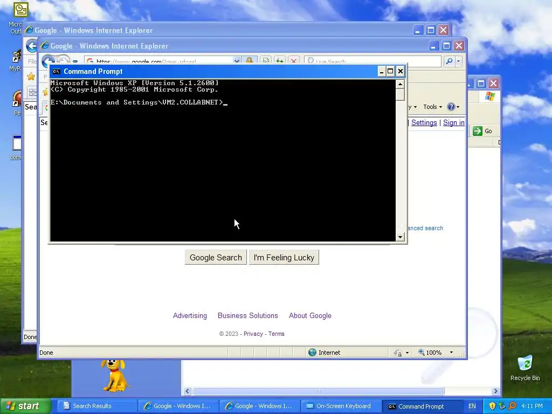Viewport: 552px width, 414px height.
Task: Open the Advertising link
Action: (x=190, y=315)
